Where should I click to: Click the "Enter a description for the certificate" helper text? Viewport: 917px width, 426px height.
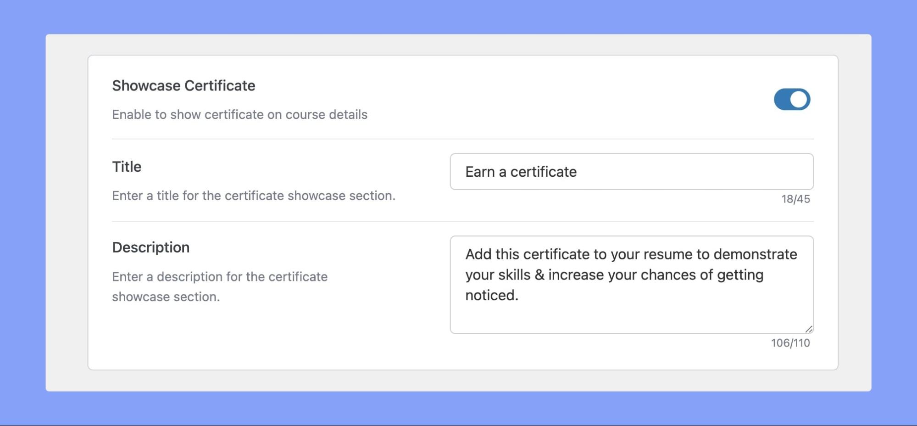coord(220,286)
